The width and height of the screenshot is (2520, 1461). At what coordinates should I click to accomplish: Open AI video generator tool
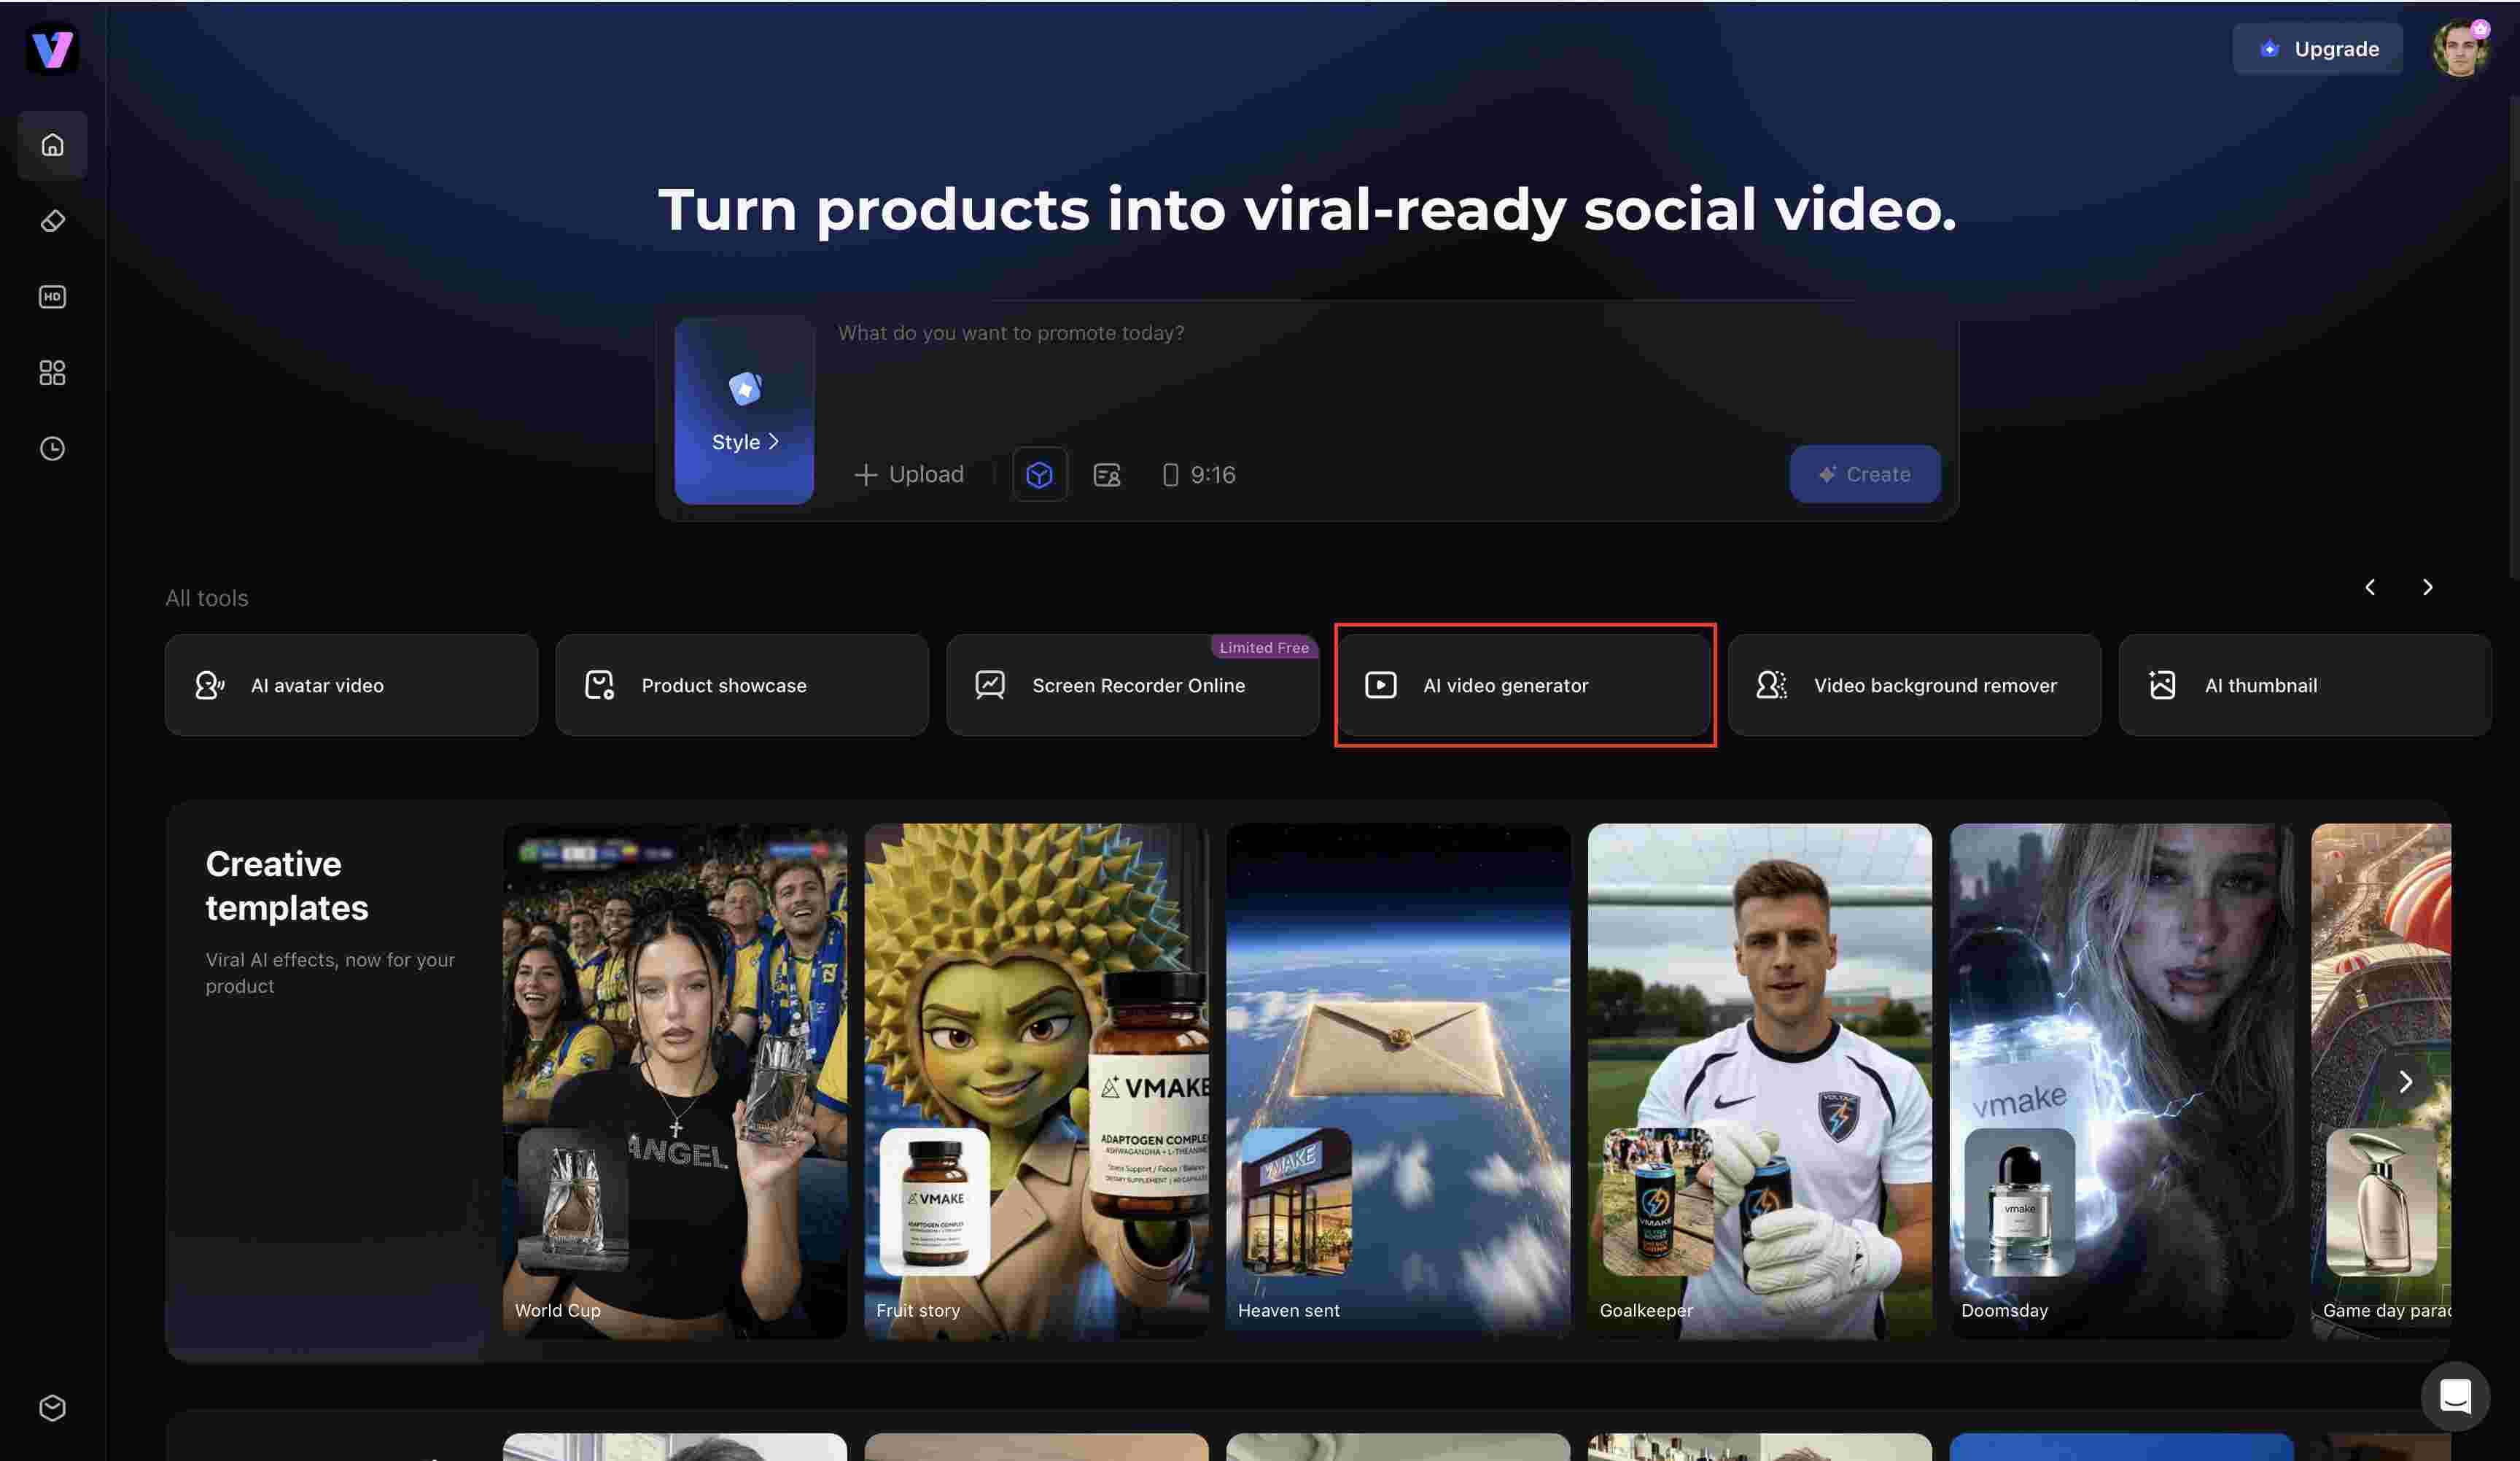1524,685
